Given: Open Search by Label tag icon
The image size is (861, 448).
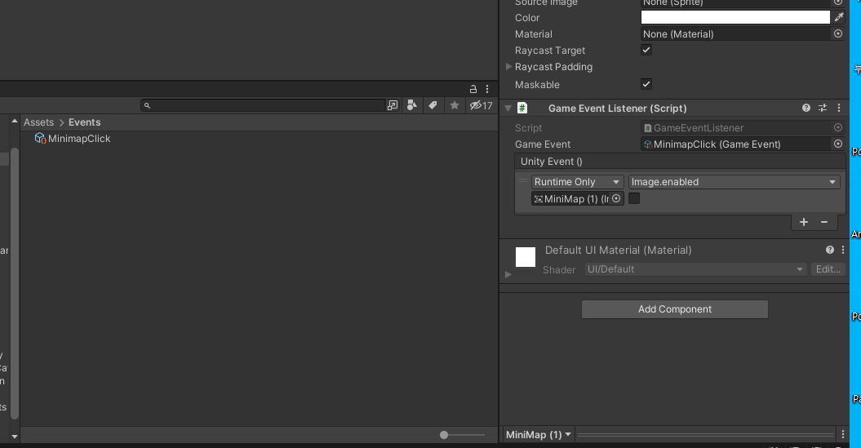Looking at the screenshot, I should pyautogui.click(x=433, y=105).
